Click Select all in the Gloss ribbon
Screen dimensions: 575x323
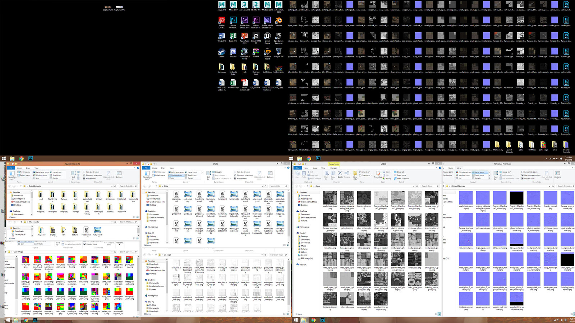point(399,172)
